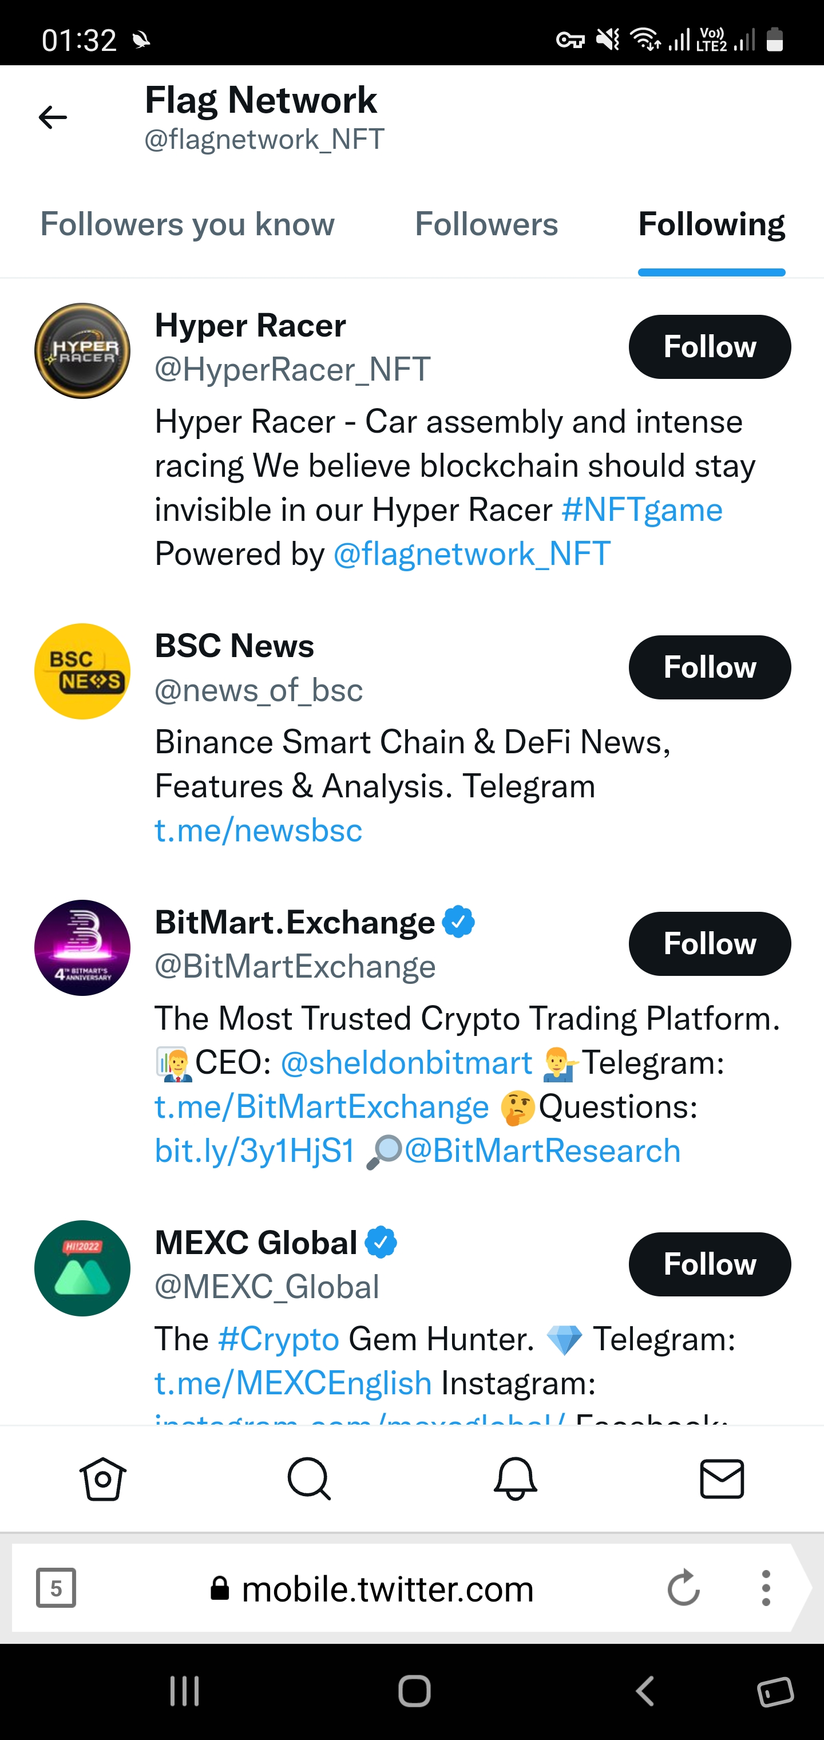
Task: Open the browser three-dot menu
Action: coord(765,1587)
